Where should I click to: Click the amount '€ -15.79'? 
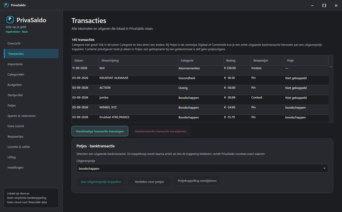coord(230,117)
